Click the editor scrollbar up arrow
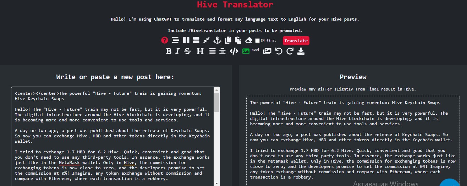Screen dimensions: 467x186 click(216, 90)
